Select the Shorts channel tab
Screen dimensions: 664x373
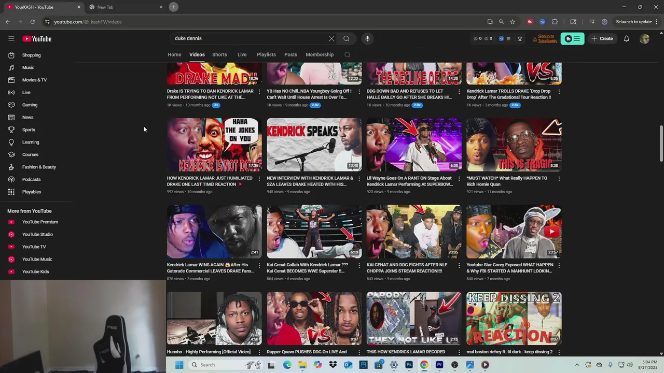pyautogui.click(x=219, y=54)
